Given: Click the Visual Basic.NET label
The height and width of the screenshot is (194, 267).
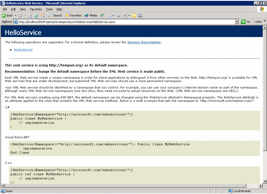Looking at the screenshot, I should (17, 137).
